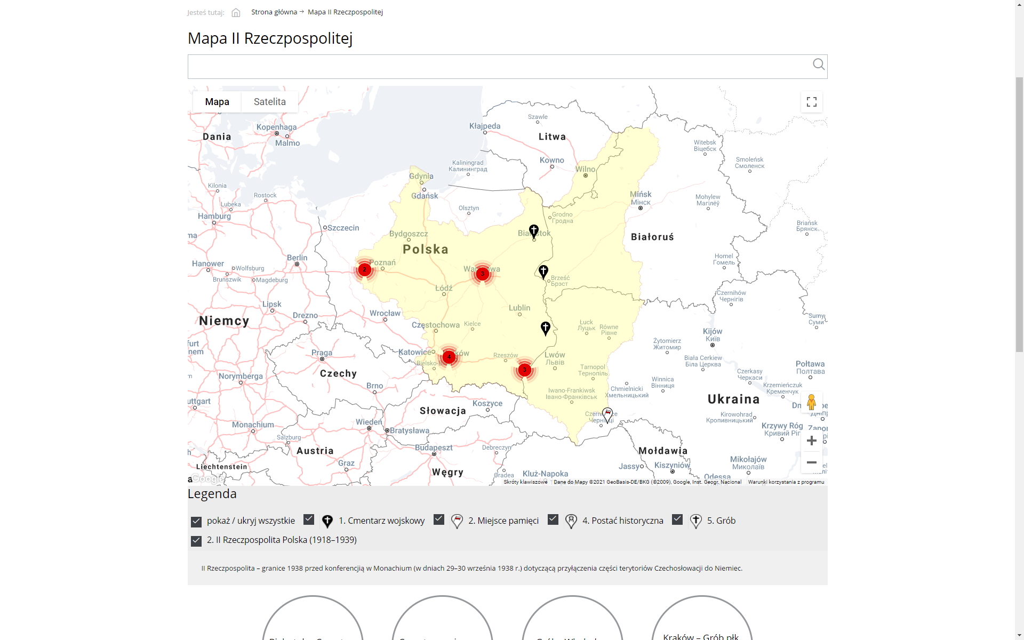1024x640 pixels.
Task: Toggle map fullscreen view
Action: pyautogui.click(x=811, y=102)
